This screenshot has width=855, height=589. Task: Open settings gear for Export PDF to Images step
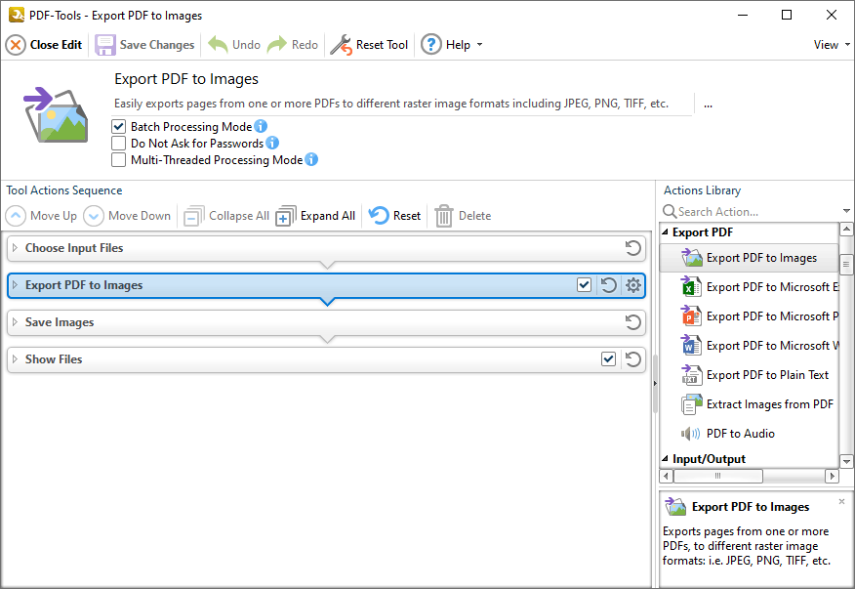point(633,285)
